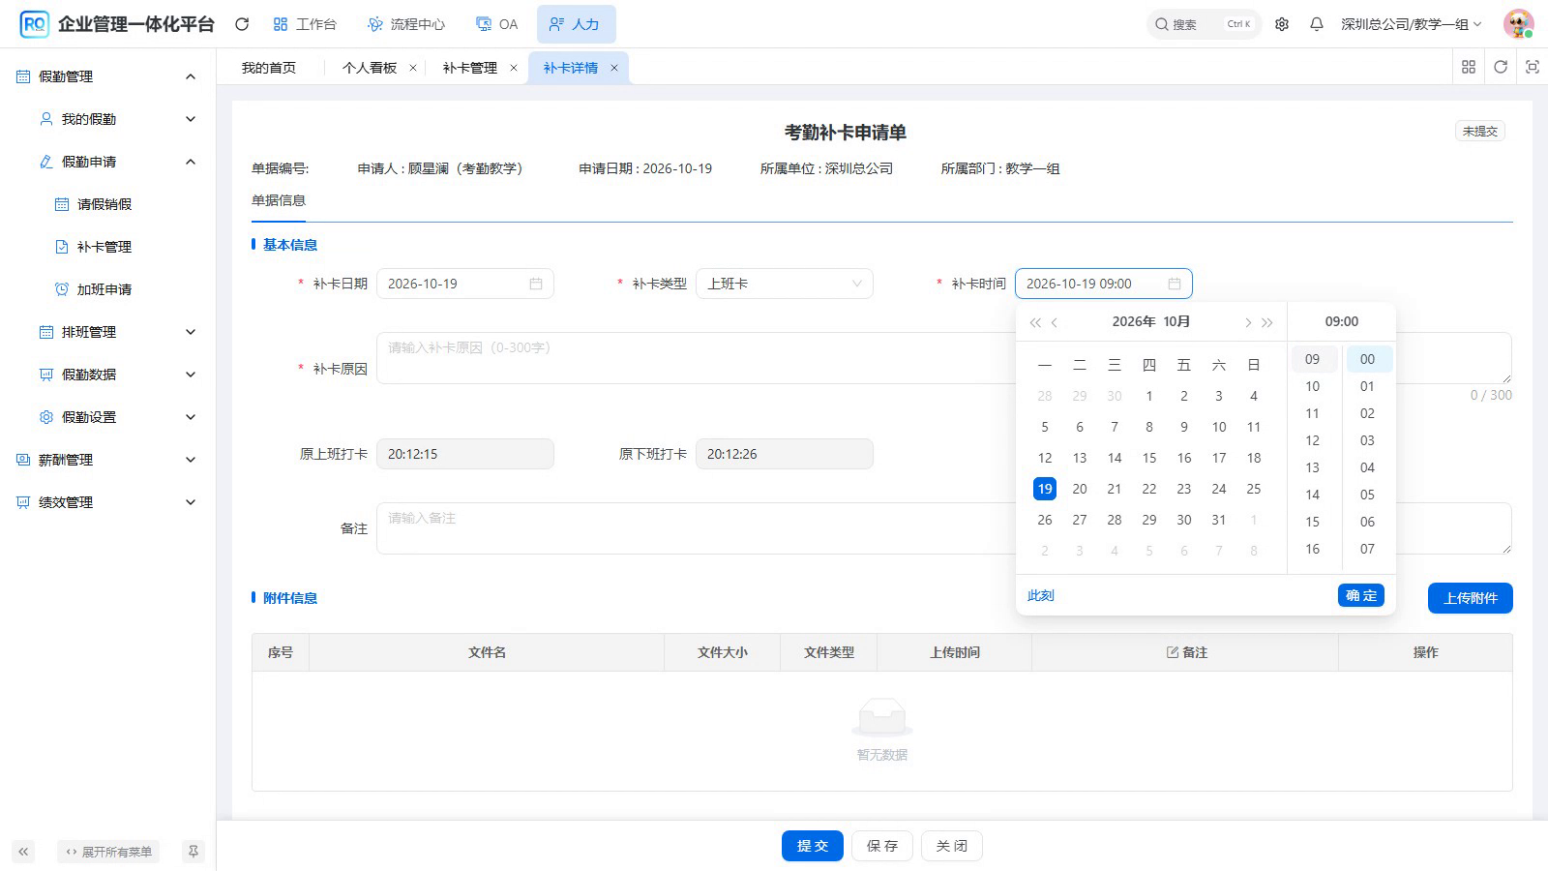Open the 工作台 top menu
The image size is (1548, 871).
click(x=305, y=24)
